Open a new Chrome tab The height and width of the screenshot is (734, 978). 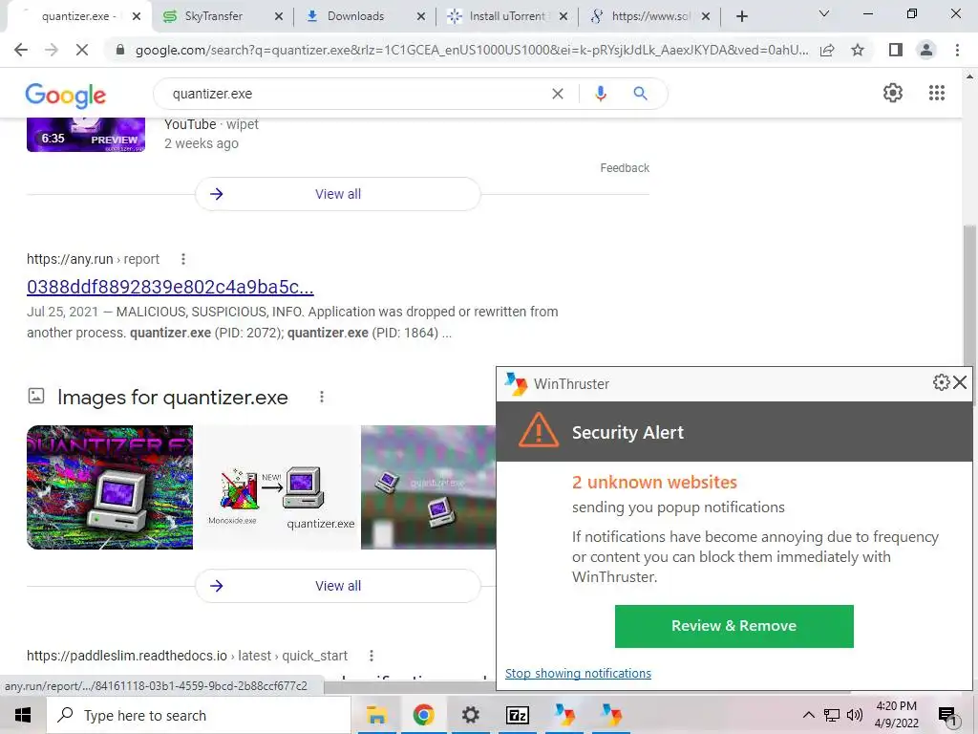click(741, 16)
